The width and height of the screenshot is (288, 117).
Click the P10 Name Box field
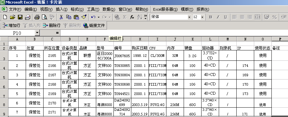click(18, 33)
